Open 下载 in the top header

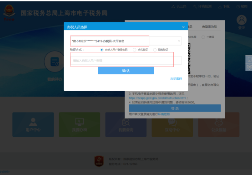pos(224,6)
